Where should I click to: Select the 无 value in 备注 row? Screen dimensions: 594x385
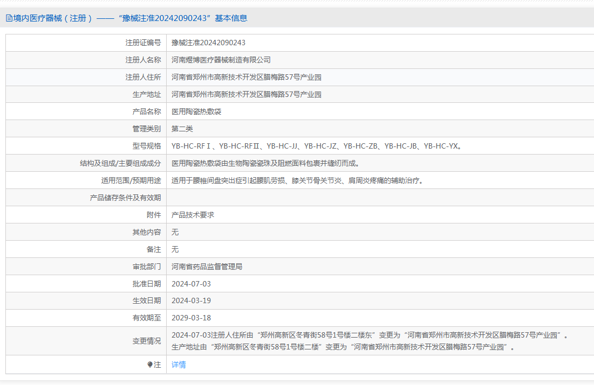[175, 249]
